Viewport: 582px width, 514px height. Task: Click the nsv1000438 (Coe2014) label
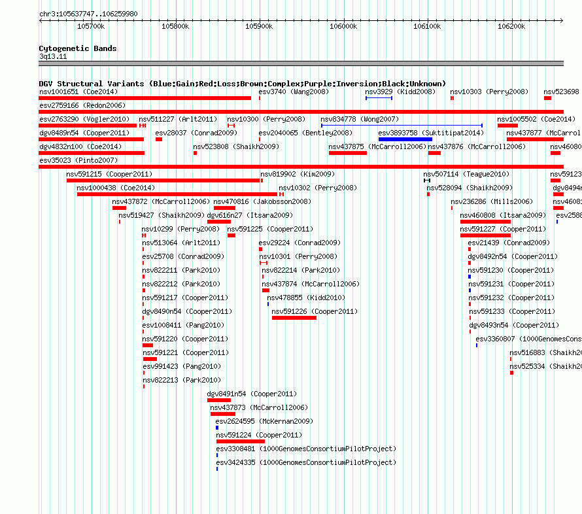tap(116, 188)
